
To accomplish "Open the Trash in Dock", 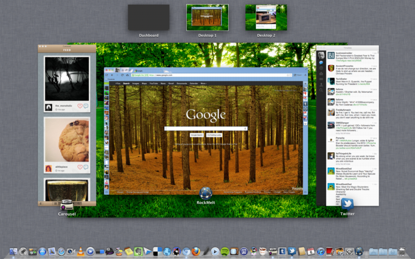I will tap(402, 251).
